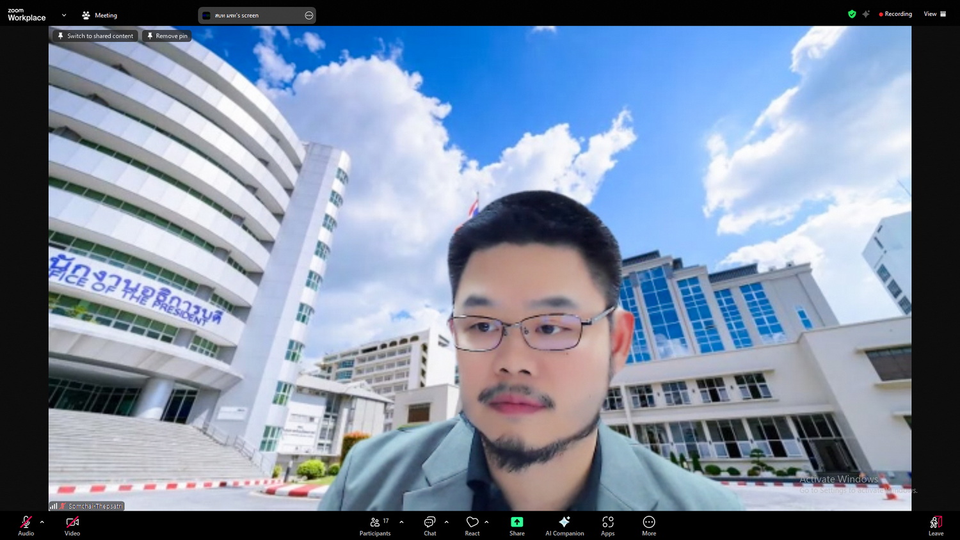Viewport: 960px width, 540px height.
Task: Open the React emoji menu
Action: (472, 525)
